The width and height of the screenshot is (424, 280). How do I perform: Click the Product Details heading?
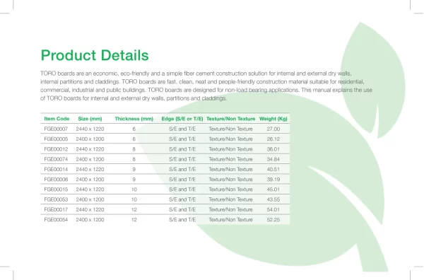click(x=95, y=55)
